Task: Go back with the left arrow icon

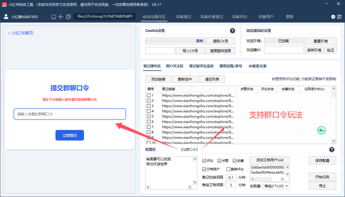Action: (61, 17)
